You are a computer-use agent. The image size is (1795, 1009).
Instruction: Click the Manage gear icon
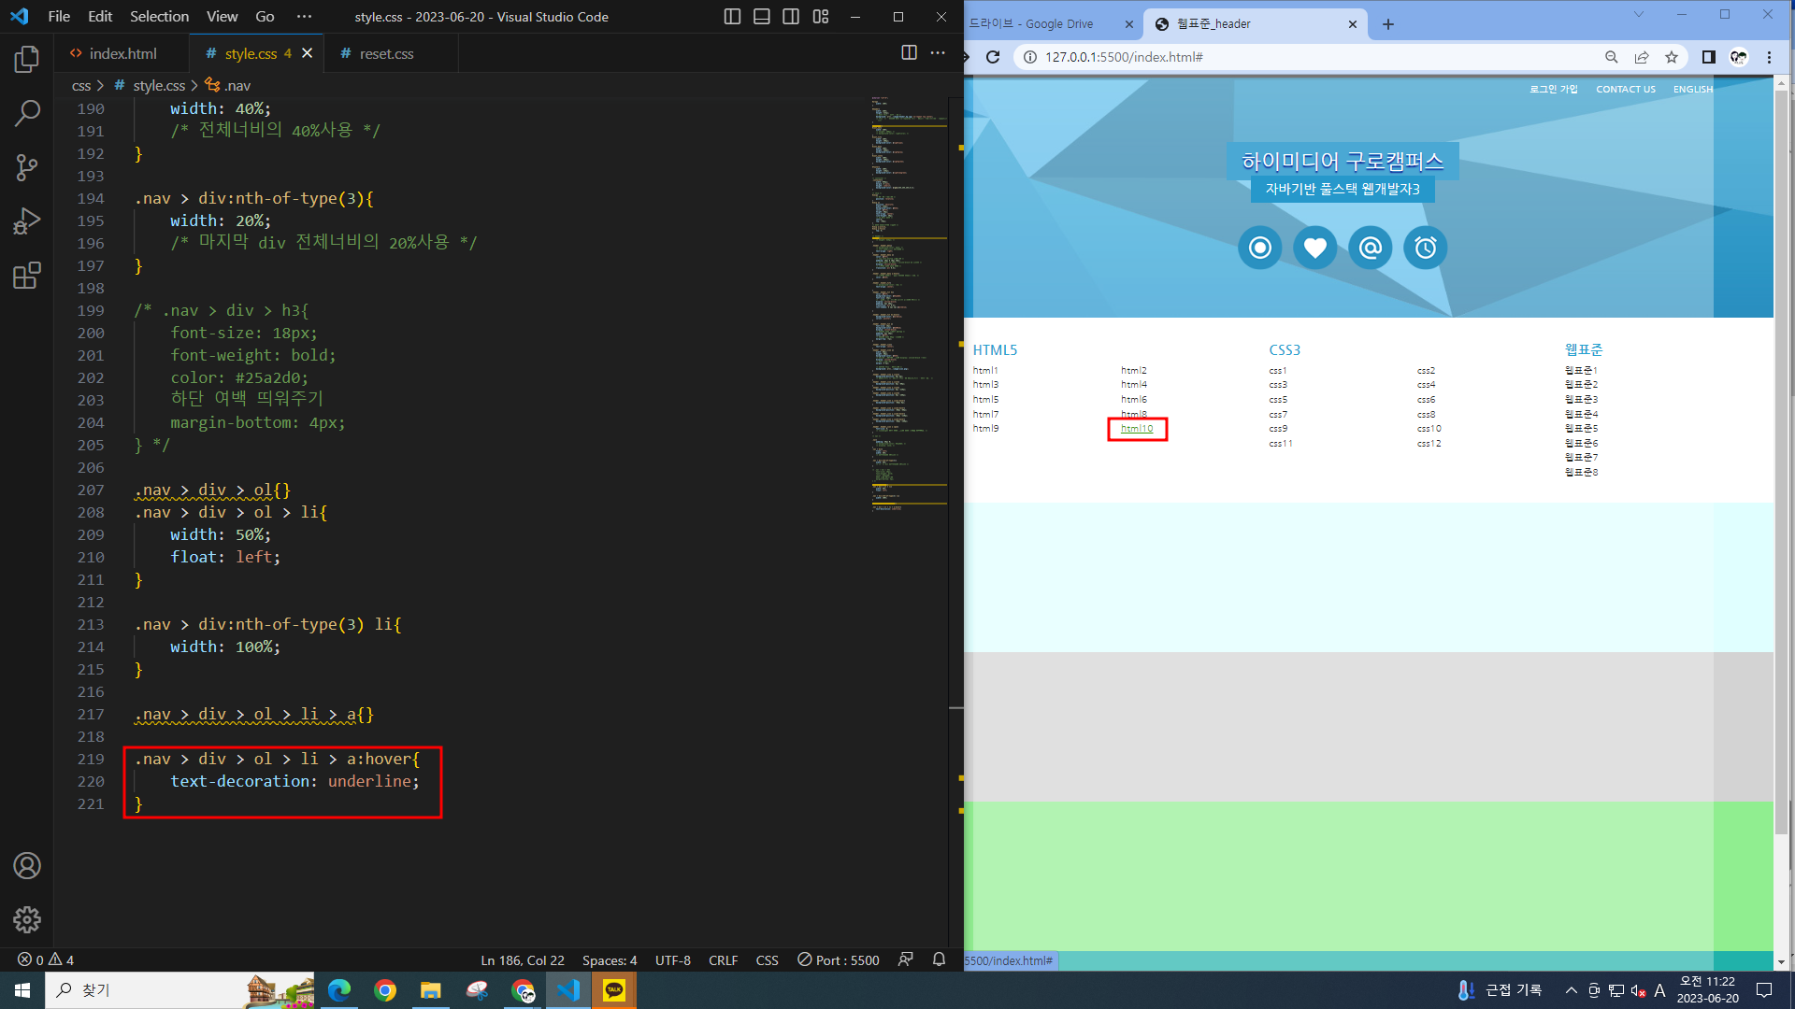(27, 919)
